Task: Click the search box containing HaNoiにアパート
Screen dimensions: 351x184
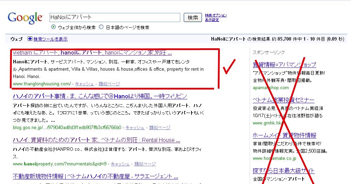Action: point(115,17)
